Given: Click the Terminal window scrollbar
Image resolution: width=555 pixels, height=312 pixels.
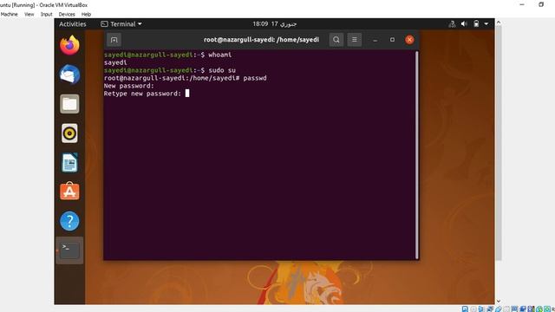Looking at the screenshot, I should (x=416, y=155).
